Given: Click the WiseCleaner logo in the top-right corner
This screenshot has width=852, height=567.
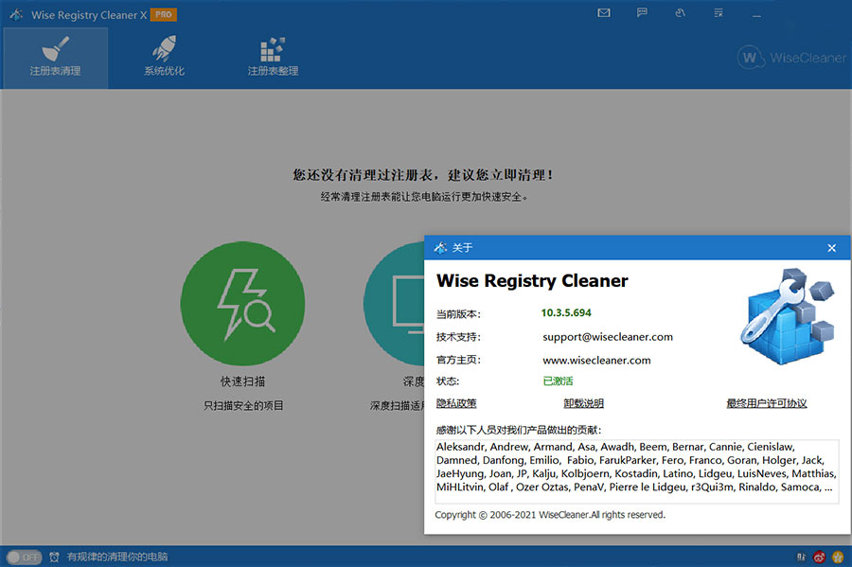Looking at the screenshot, I should [793, 58].
